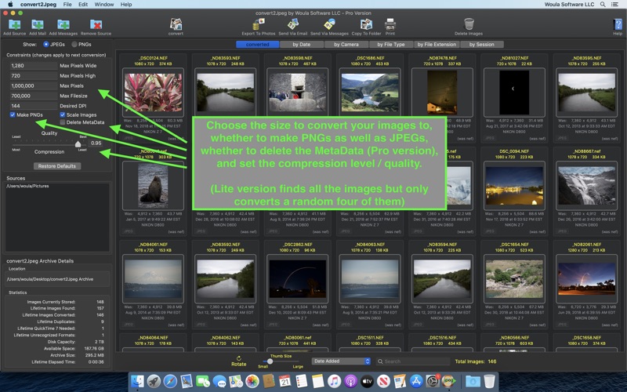Open the convert2Jpeg application menu
Screen dimensions: 627x392
[x=38, y=5]
